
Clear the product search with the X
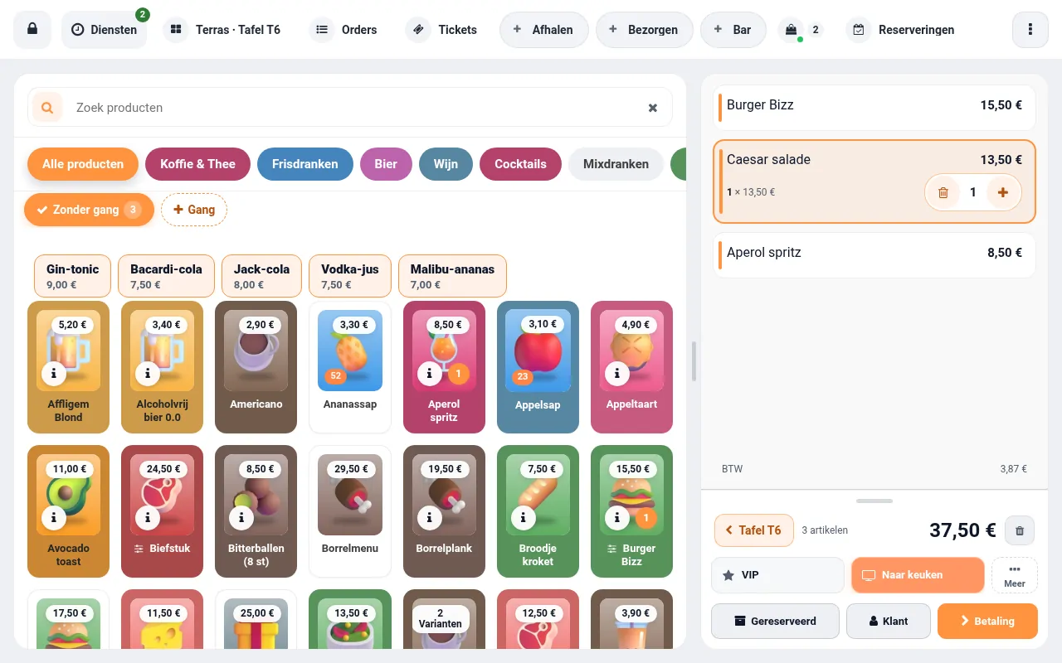click(653, 108)
